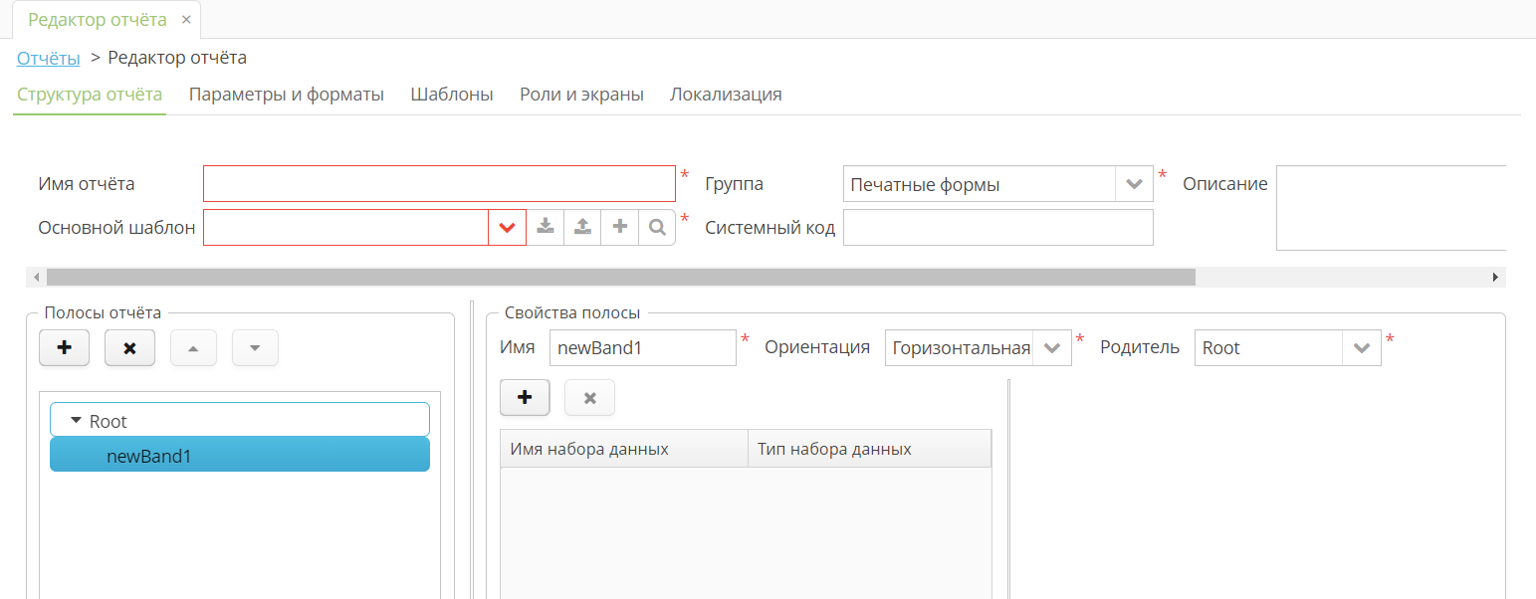Move band down with arrow button
Screen dimensions: 1536x599
point(255,348)
